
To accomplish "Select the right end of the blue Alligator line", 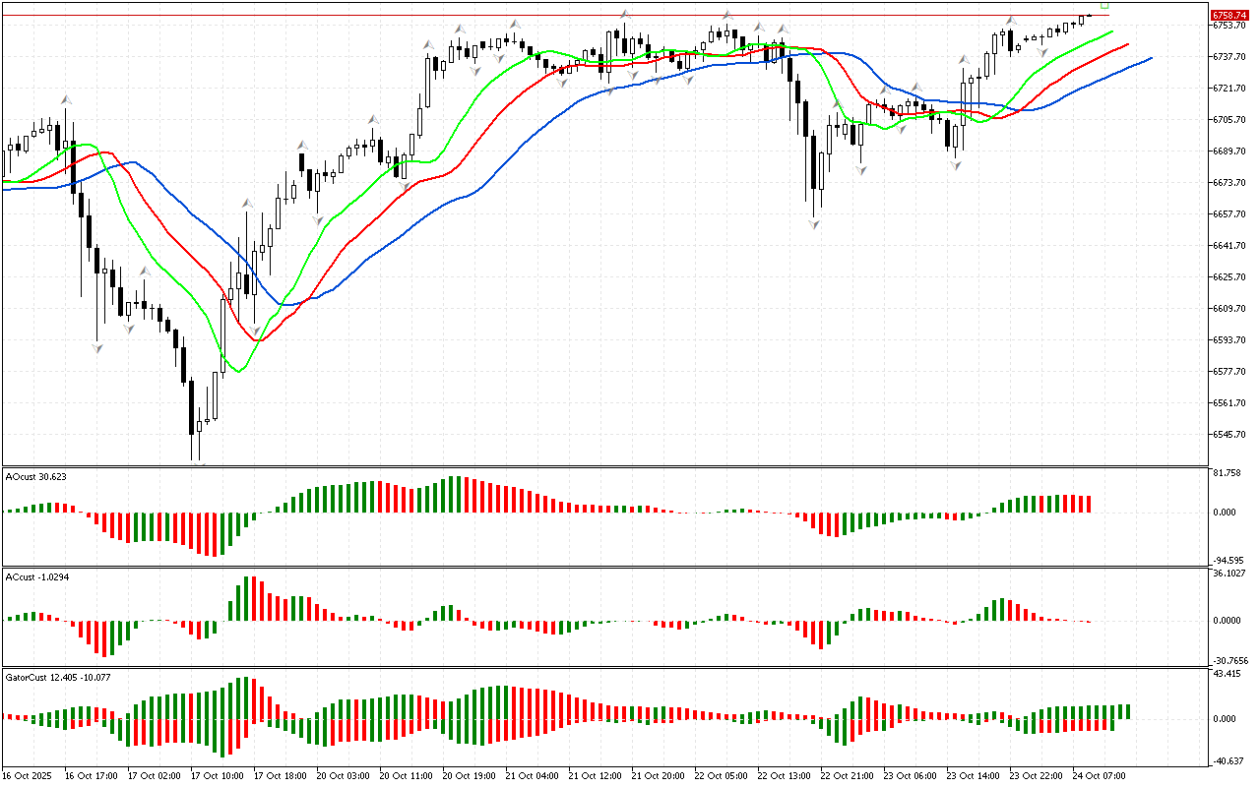I will tap(1149, 58).
